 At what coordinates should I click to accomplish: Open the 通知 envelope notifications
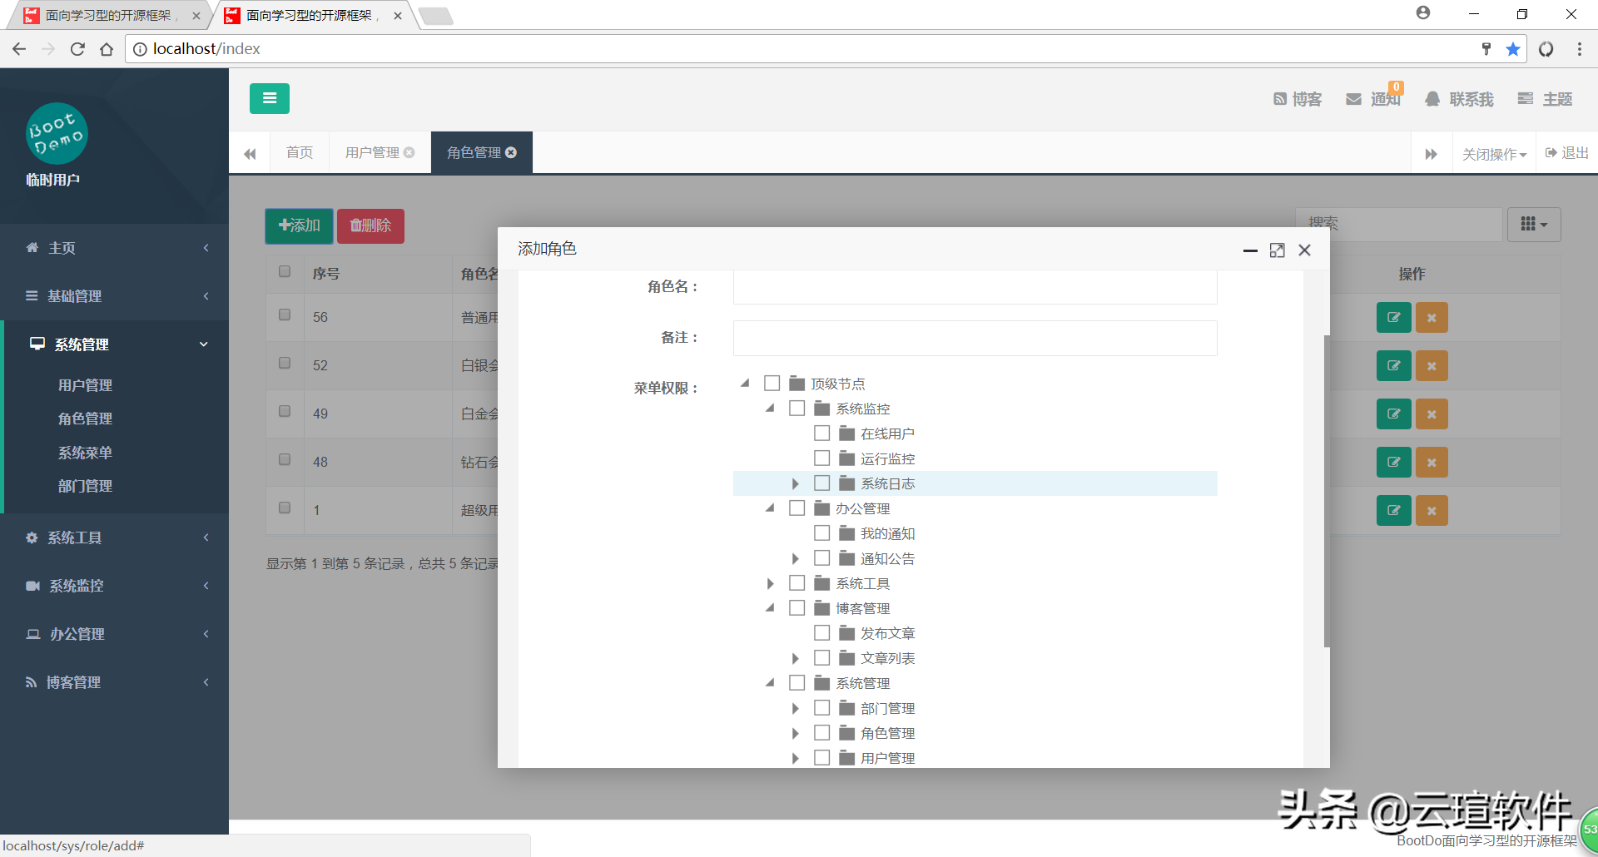pos(1373,99)
